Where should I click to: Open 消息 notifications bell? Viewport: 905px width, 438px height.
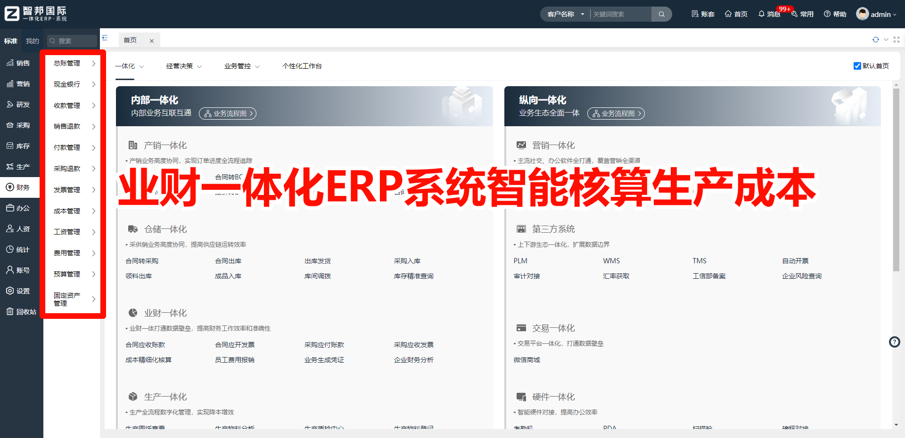(769, 14)
